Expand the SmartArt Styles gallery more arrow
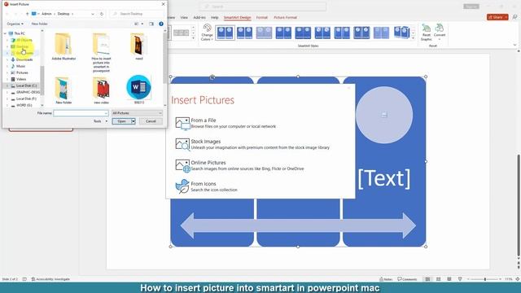The image size is (521, 293). pyautogui.click(x=413, y=38)
